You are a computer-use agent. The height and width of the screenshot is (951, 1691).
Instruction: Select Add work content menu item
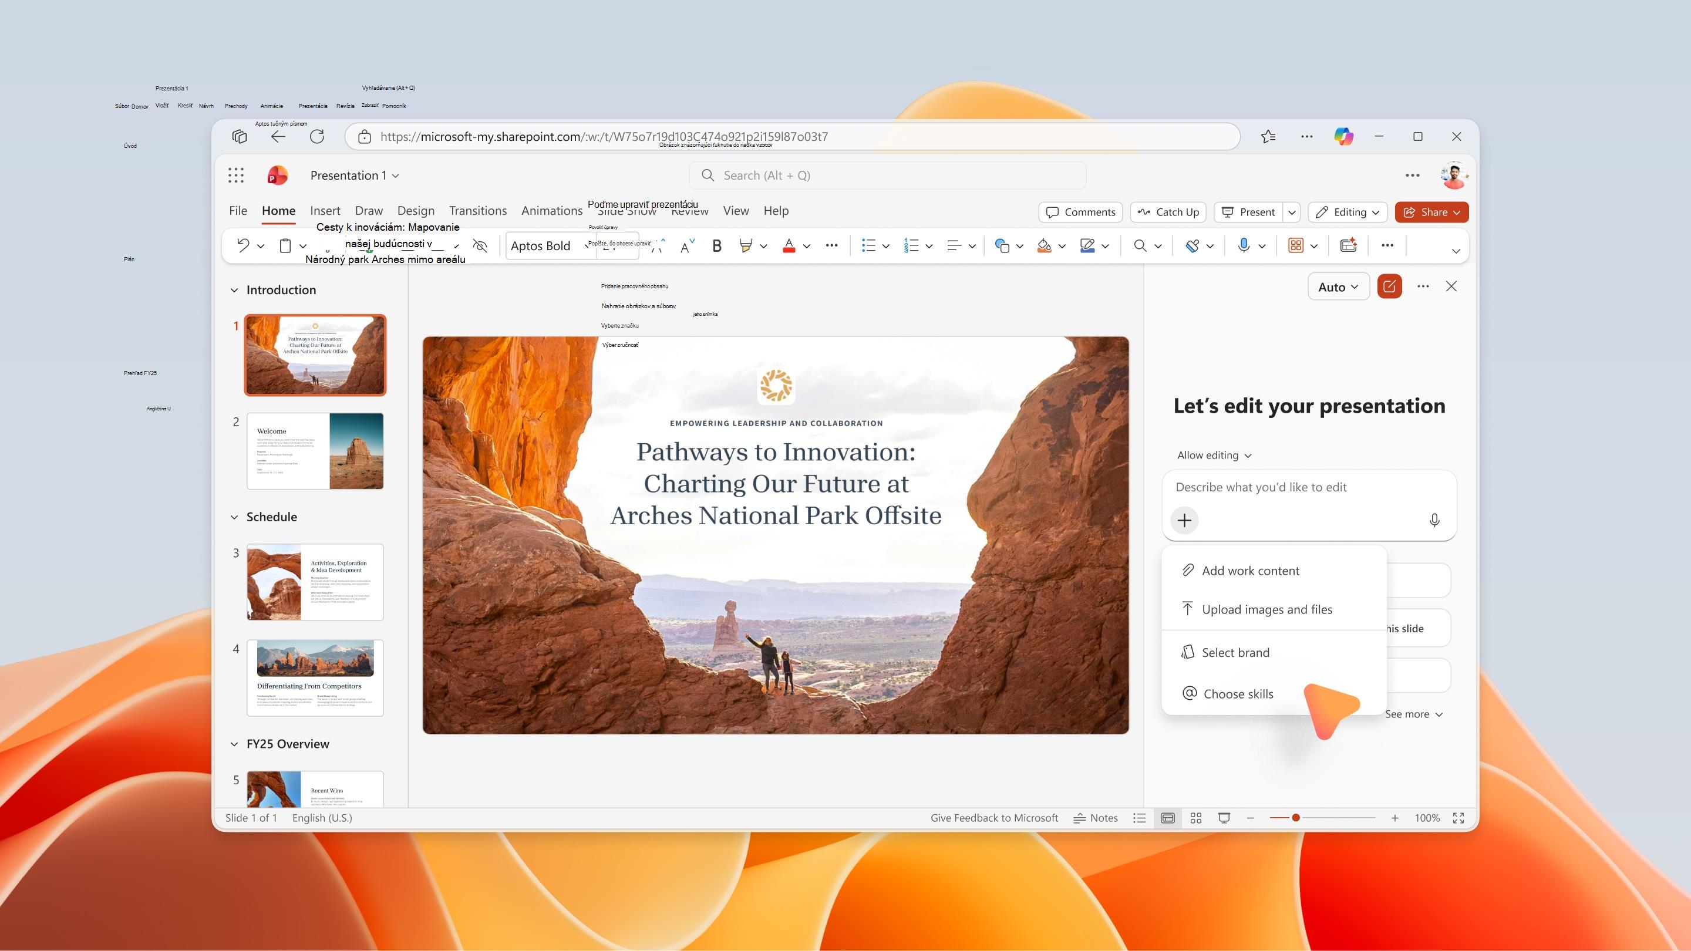point(1274,571)
